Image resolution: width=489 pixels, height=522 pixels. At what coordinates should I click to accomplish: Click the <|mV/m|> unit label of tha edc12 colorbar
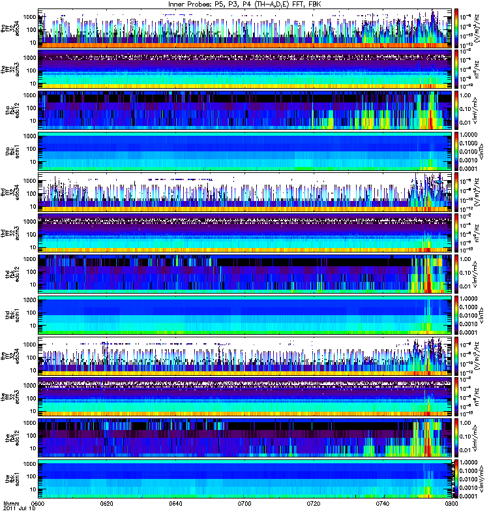475,110
